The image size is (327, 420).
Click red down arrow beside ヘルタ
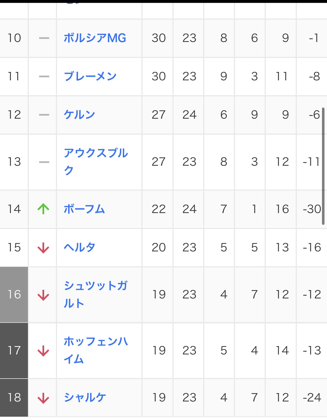43,248
